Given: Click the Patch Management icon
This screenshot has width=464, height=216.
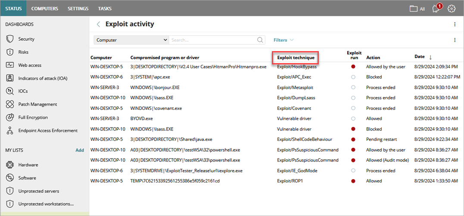Looking at the screenshot, I should 10,104.
